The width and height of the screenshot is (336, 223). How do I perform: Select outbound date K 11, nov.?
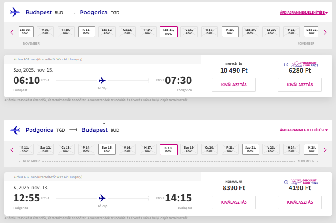point(87,32)
